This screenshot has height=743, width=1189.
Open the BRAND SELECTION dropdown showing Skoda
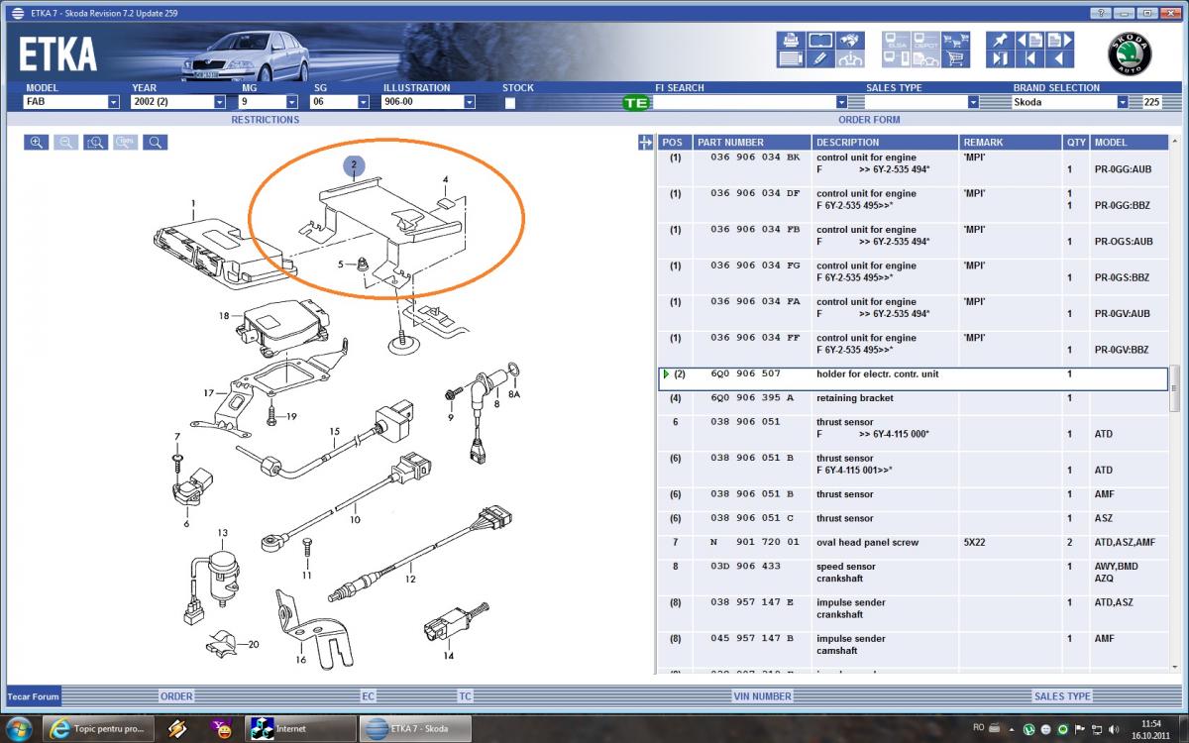click(x=1123, y=102)
